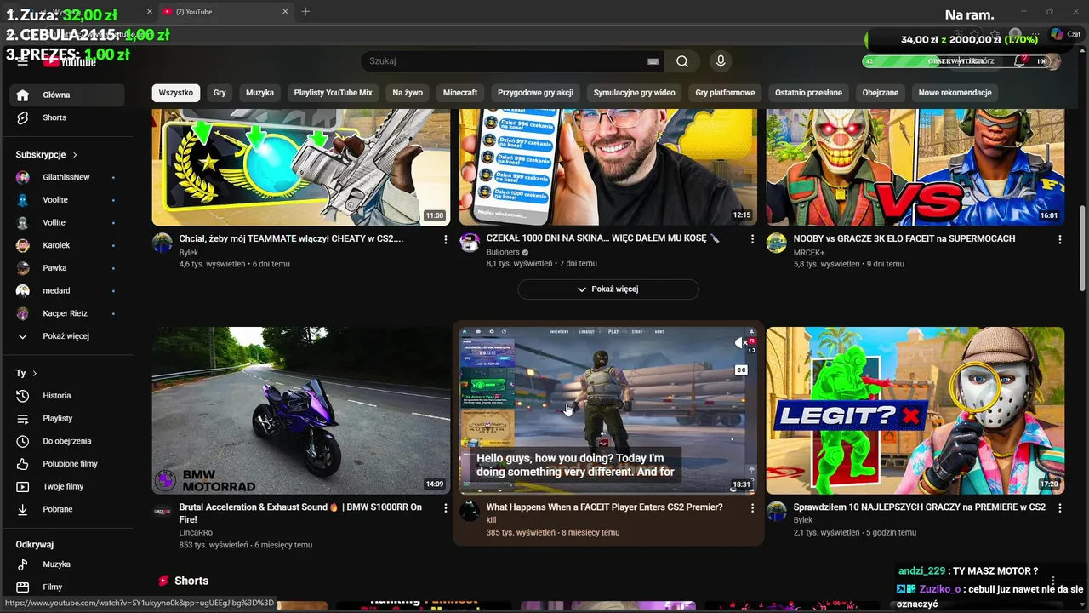1089x613 pixels.
Task: Click LEGIT? thumbnail with magnifying glass
Action: tap(915, 410)
